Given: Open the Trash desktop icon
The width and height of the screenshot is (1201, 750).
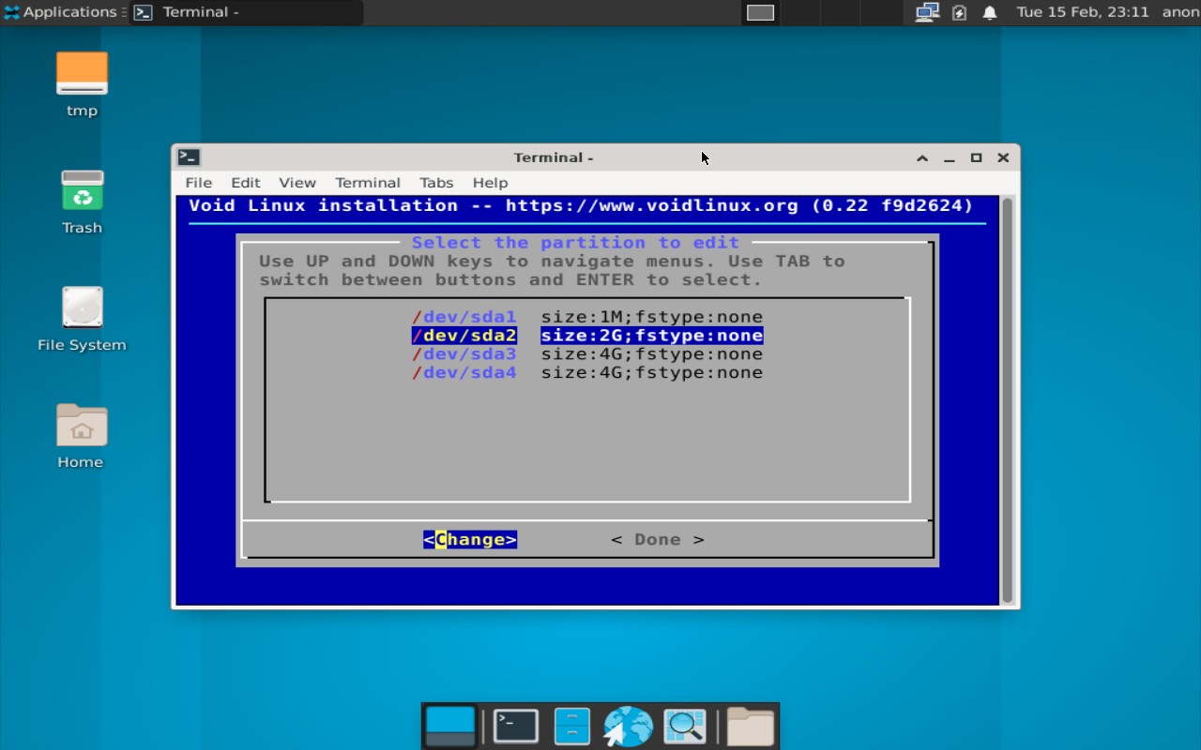Looking at the screenshot, I should click(x=82, y=202).
